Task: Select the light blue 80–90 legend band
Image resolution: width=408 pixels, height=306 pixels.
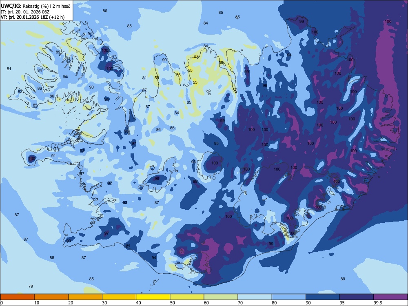Action: (x=289, y=297)
